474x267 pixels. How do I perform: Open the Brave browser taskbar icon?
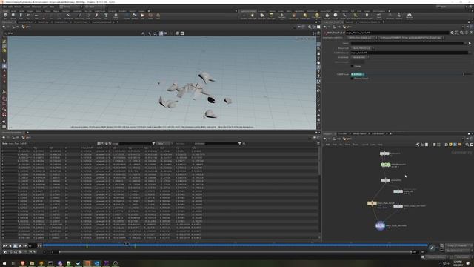(x=23, y=263)
